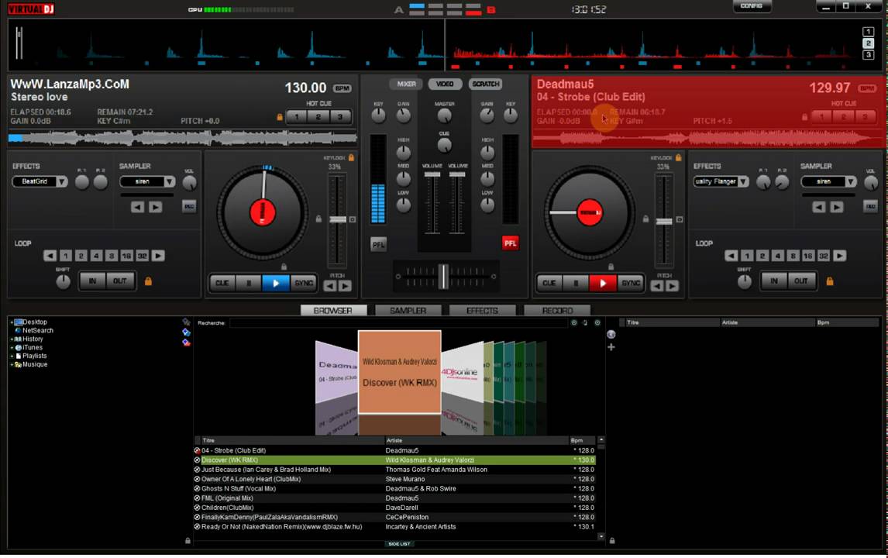Image resolution: width=888 pixels, height=558 pixels.
Task: Trigger left deck hot cue 1
Action: [x=296, y=117]
